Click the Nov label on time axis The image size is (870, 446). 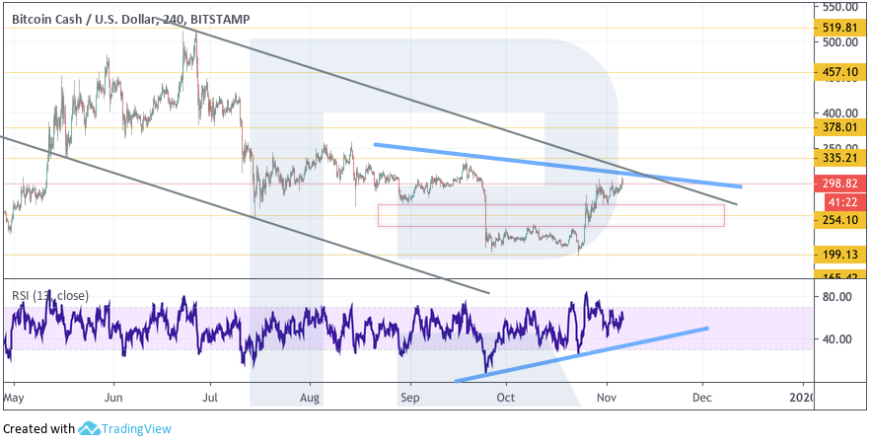click(607, 398)
